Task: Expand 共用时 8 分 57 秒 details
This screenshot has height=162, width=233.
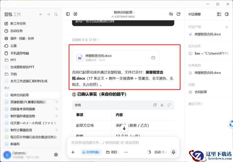Action: coord(86,40)
